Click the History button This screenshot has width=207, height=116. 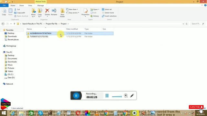pos(95,16)
